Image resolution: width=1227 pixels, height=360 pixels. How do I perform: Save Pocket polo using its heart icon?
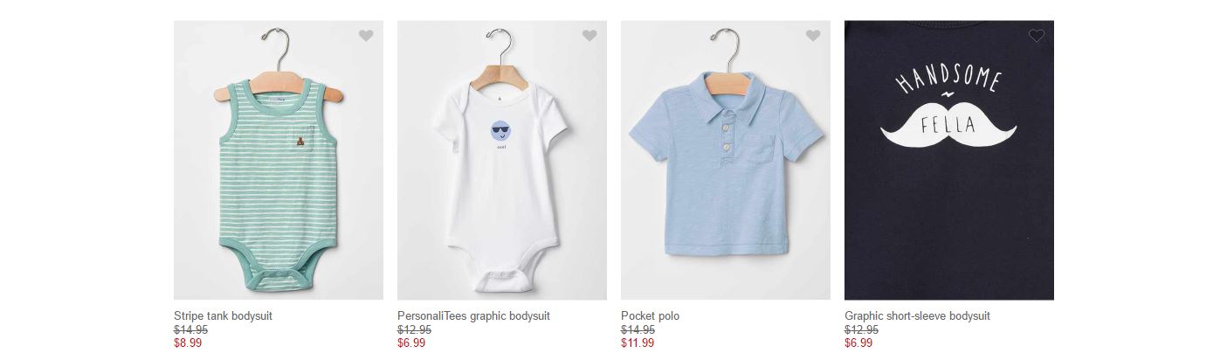pyautogui.click(x=813, y=36)
